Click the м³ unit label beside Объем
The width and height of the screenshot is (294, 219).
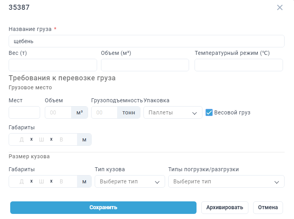click(x=79, y=112)
